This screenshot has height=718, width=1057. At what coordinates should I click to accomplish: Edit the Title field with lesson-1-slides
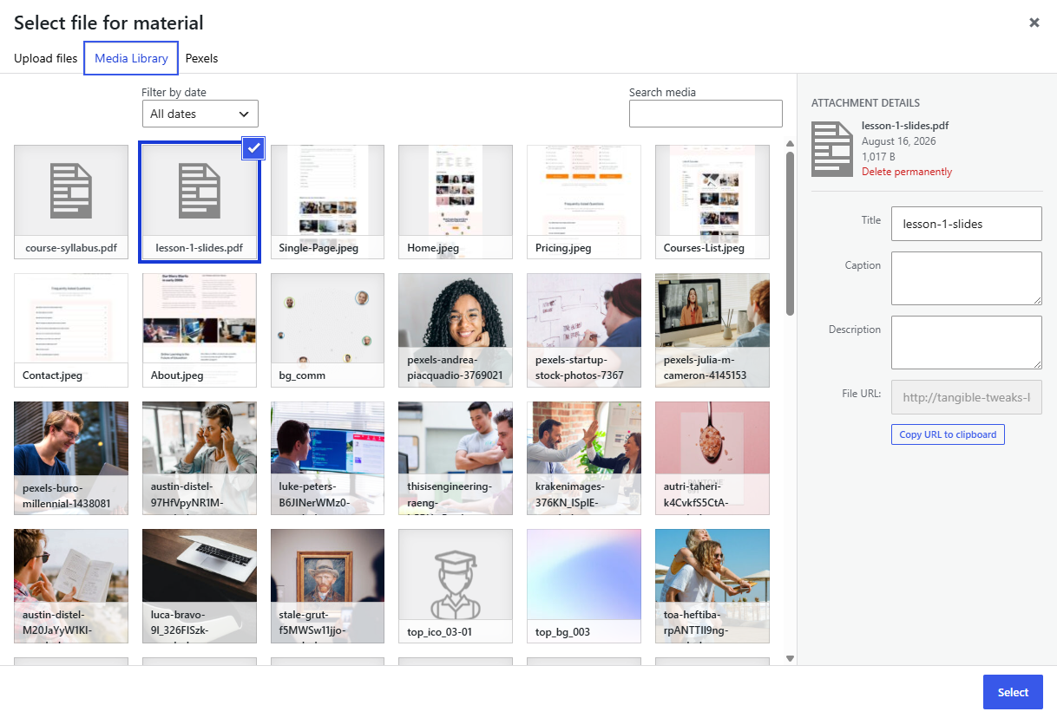[x=966, y=224]
